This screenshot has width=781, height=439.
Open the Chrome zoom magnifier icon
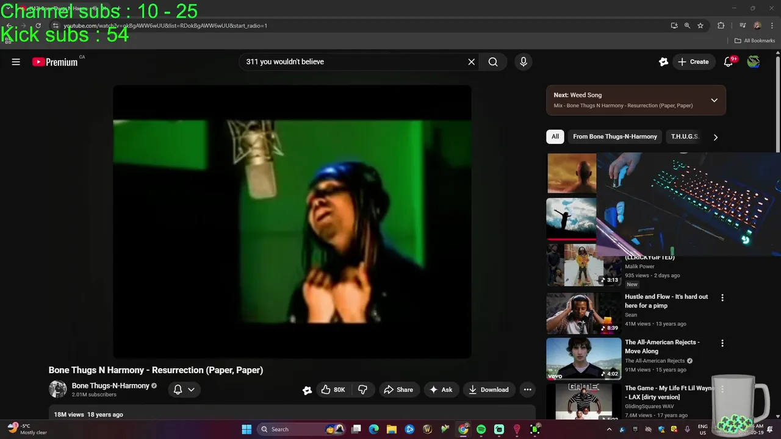687,26
